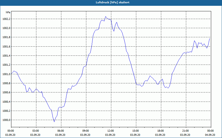Select the 1001,8 y-axis label

(6, 37)
